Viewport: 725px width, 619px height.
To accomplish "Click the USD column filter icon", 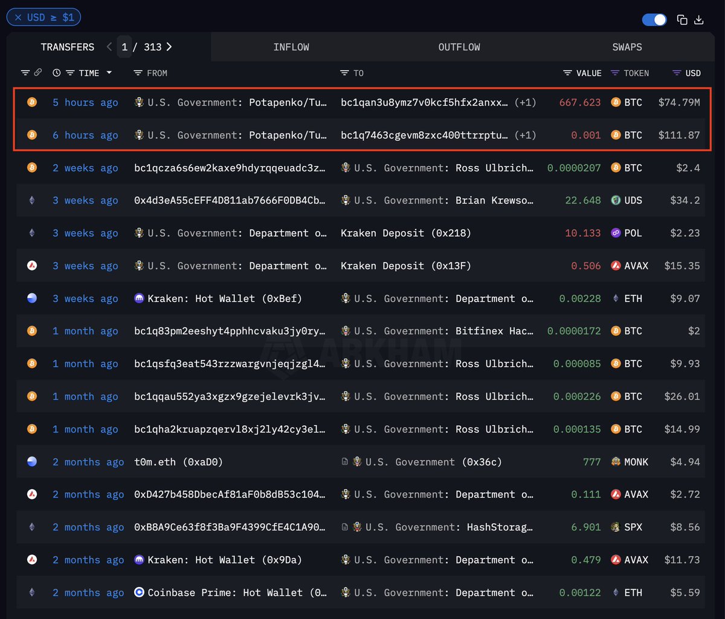I will pyautogui.click(x=677, y=73).
